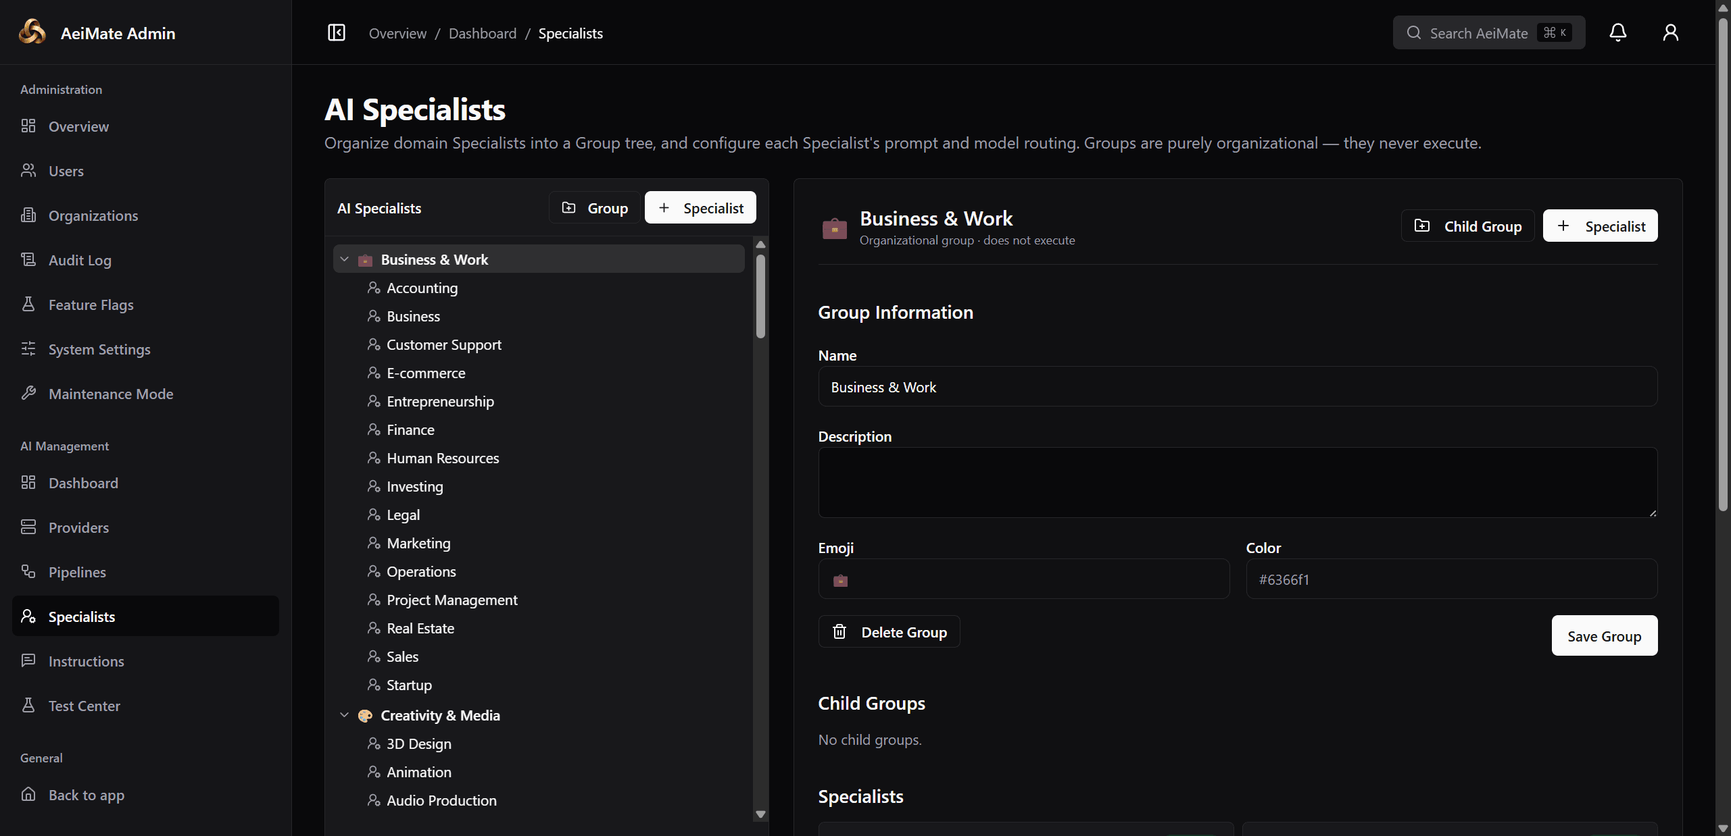Image resolution: width=1731 pixels, height=836 pixels.
Task: Open Users in sidebar
Action: (x=145, y=171)
